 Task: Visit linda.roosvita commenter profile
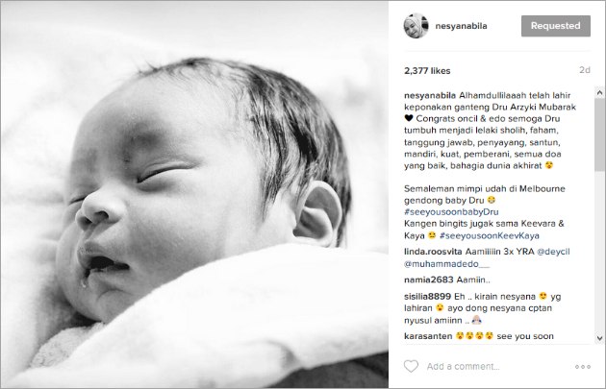pos(433,252)
